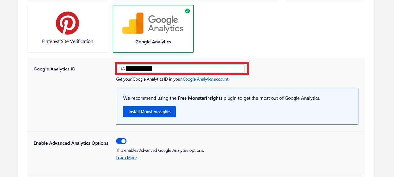Click the 'We recommend using' notice text
This screenshot has width=394, height=177.
pyautogui.click(x=150, y=98)
